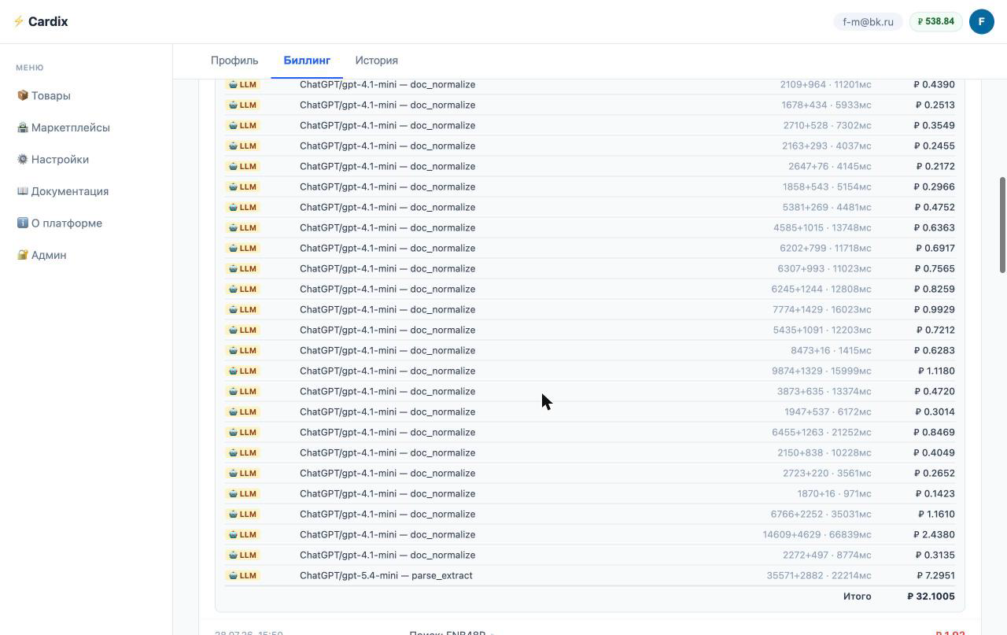Click token count 2647+76 · 4145мс
The height and width of the screenshot is (635, 1007).
coord(830,166)
